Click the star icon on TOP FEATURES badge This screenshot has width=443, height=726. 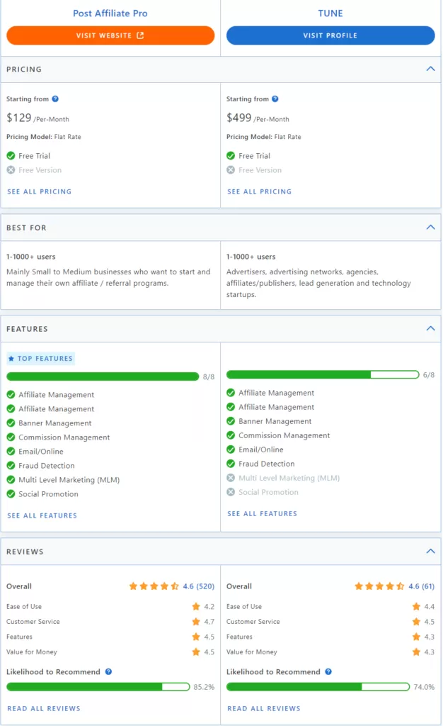(x=13, y=359)
